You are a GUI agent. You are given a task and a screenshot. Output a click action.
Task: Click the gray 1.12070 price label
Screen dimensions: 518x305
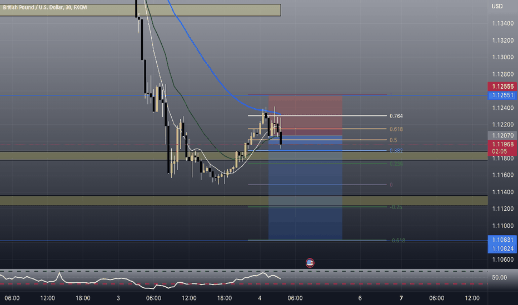(x=502, y=135)
